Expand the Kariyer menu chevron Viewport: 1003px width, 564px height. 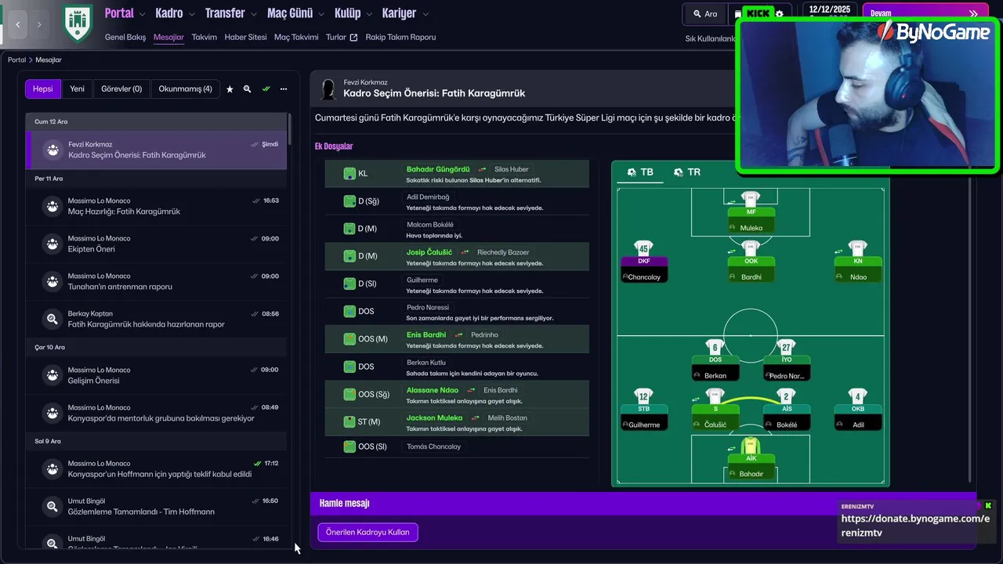(424, 13)
